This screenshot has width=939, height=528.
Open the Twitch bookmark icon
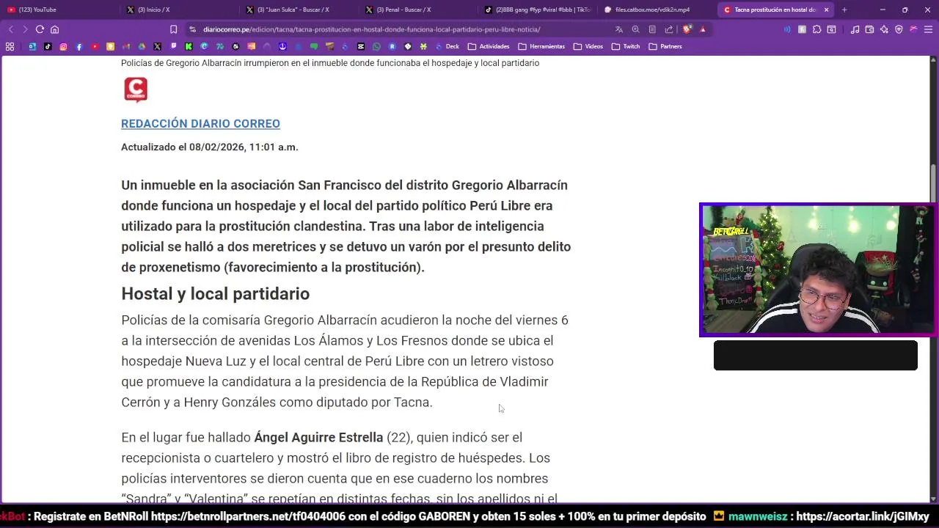[173, 46]
